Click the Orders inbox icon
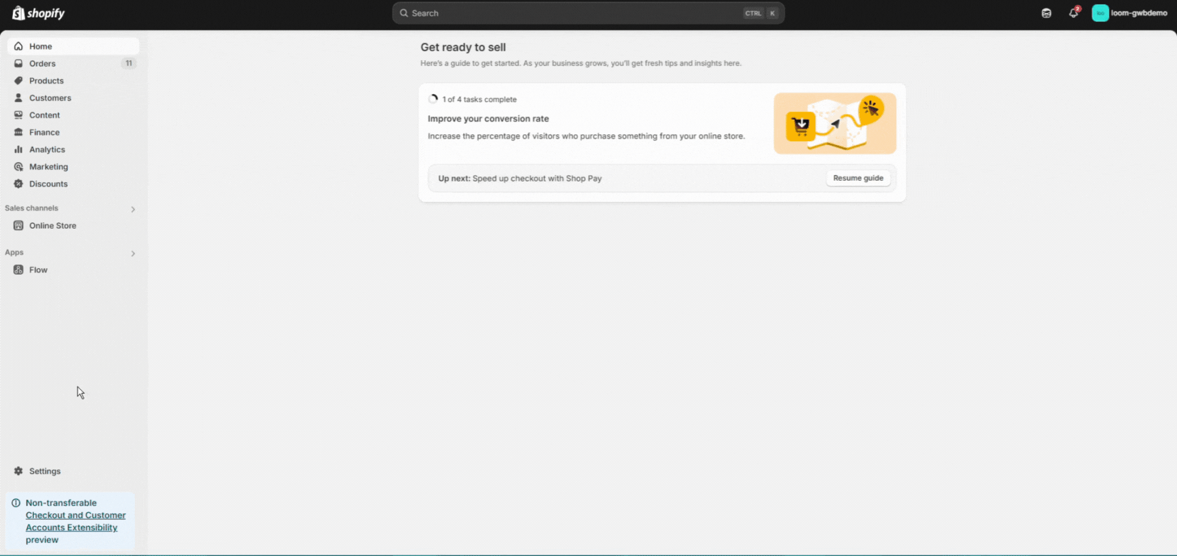1177x556 pixels. coord(18,64)
